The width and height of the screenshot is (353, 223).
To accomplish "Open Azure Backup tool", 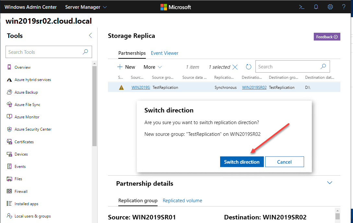I will tap(26, 92).
